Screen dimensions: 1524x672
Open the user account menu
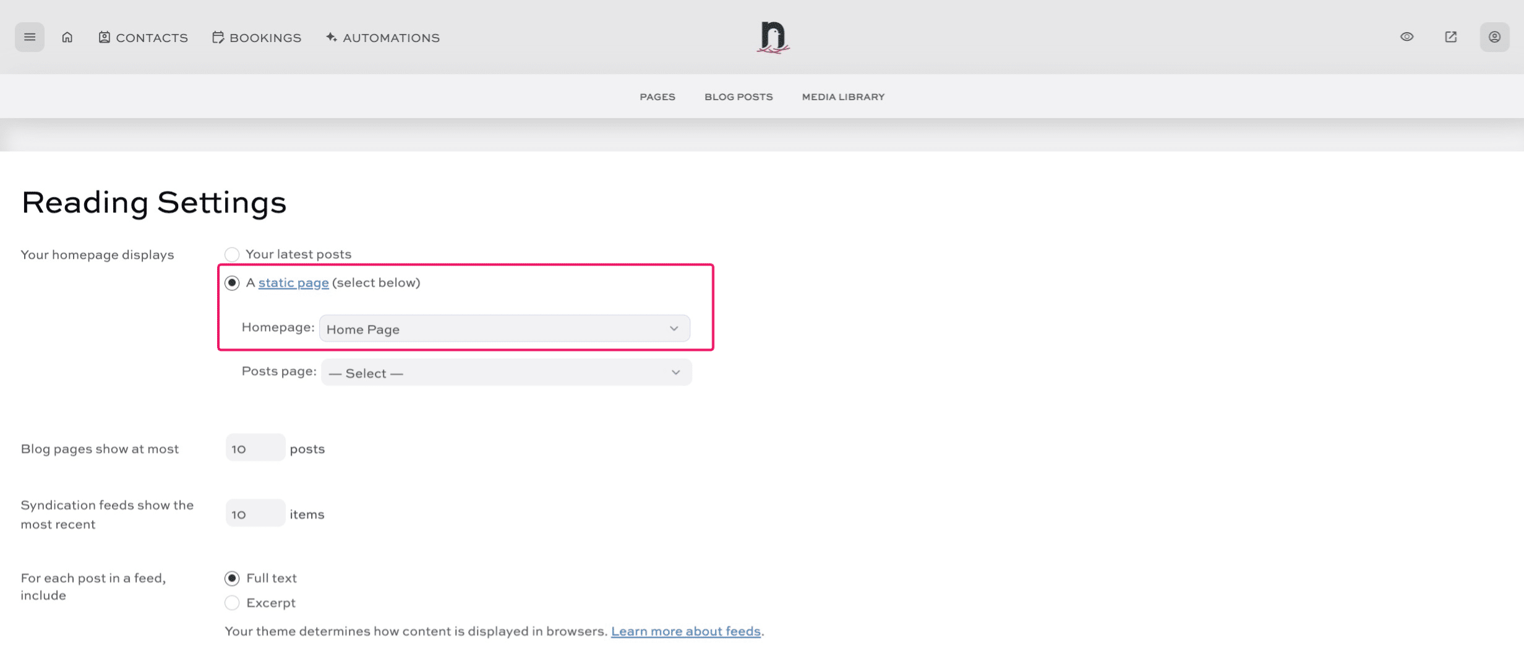(x=1495, y=37)
